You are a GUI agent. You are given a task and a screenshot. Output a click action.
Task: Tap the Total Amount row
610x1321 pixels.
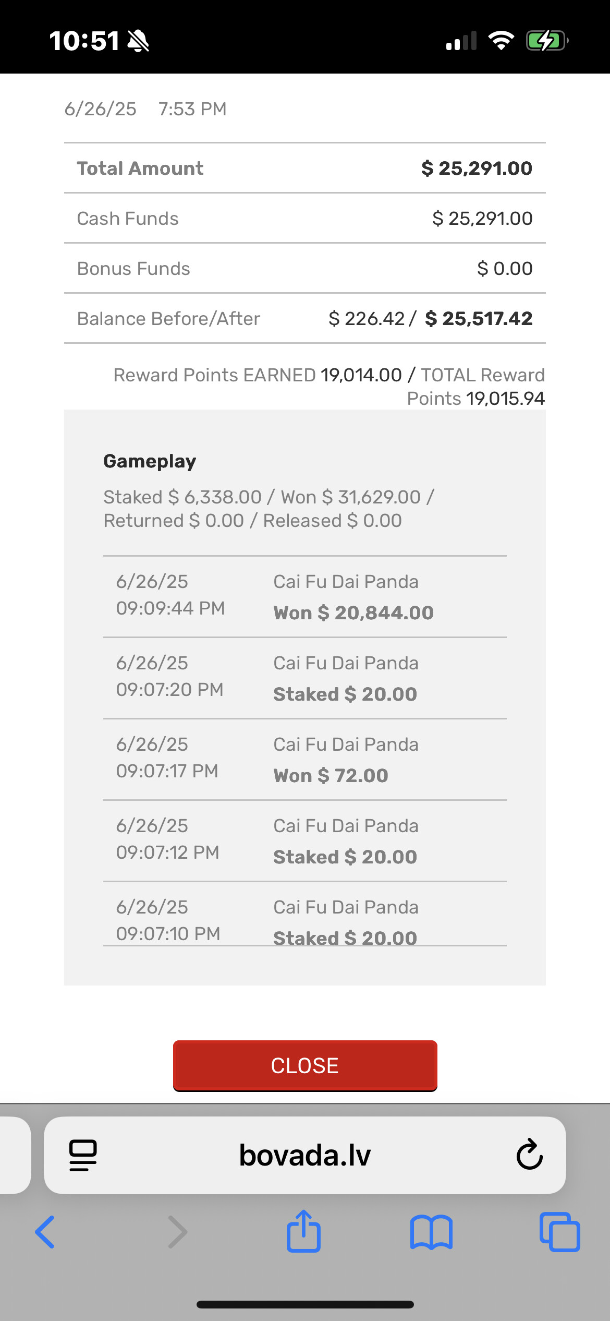(x=304, y=168)
